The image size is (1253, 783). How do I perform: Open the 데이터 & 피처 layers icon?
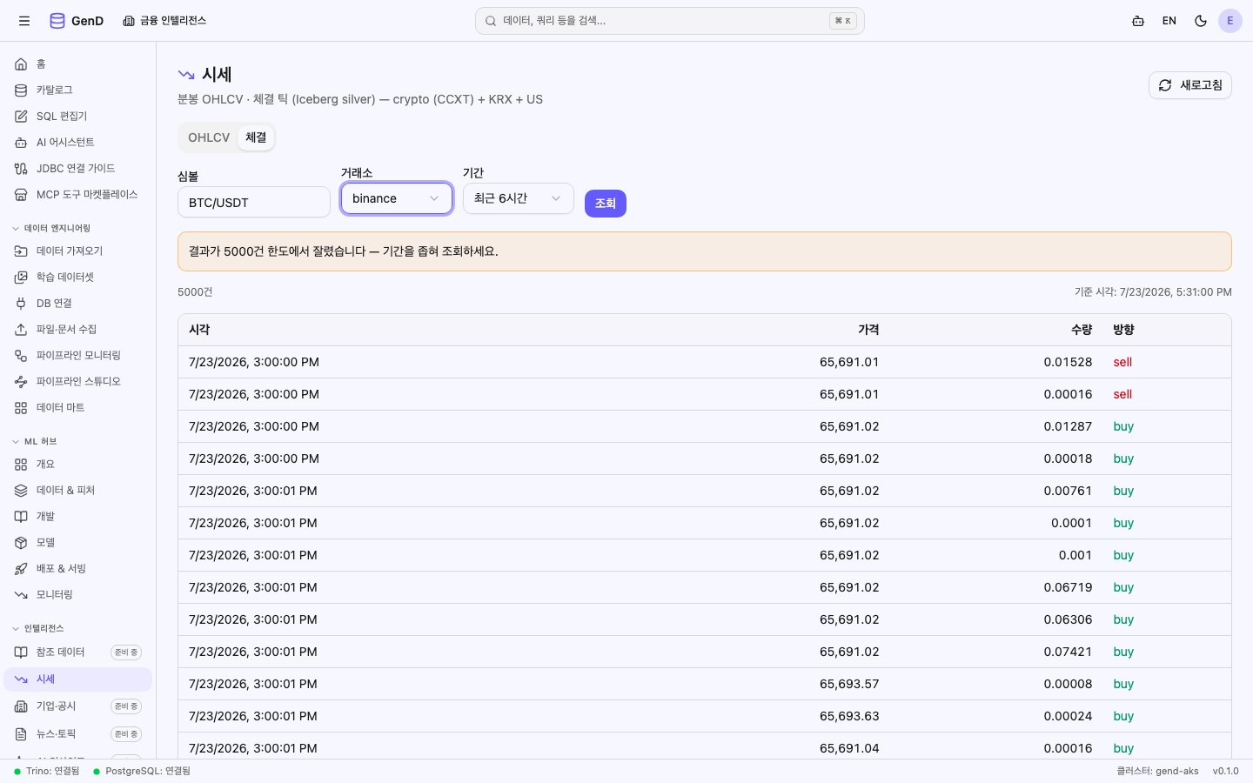click(21, 491)
